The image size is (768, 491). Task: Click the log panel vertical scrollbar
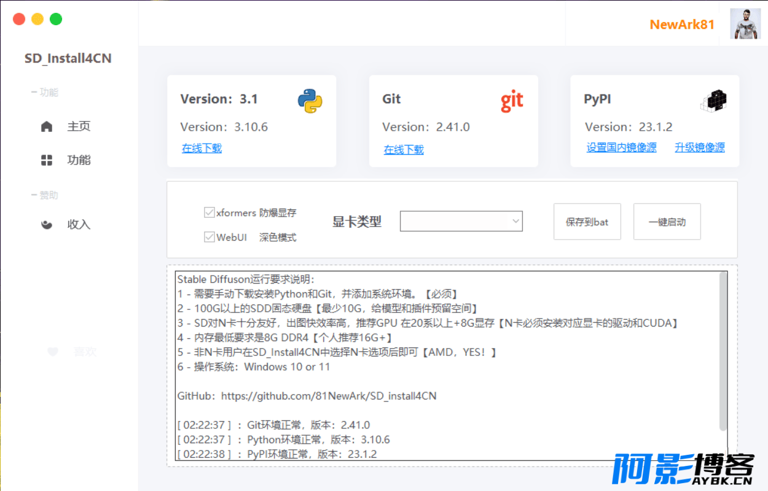click(x=723, y=351)
